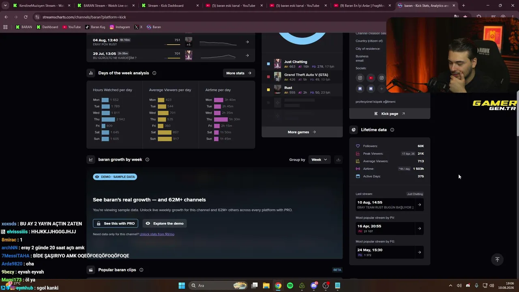Click the Active Days value 375
Image resolution: width=519 pixels, height=292 pixels.
point(420,176)
